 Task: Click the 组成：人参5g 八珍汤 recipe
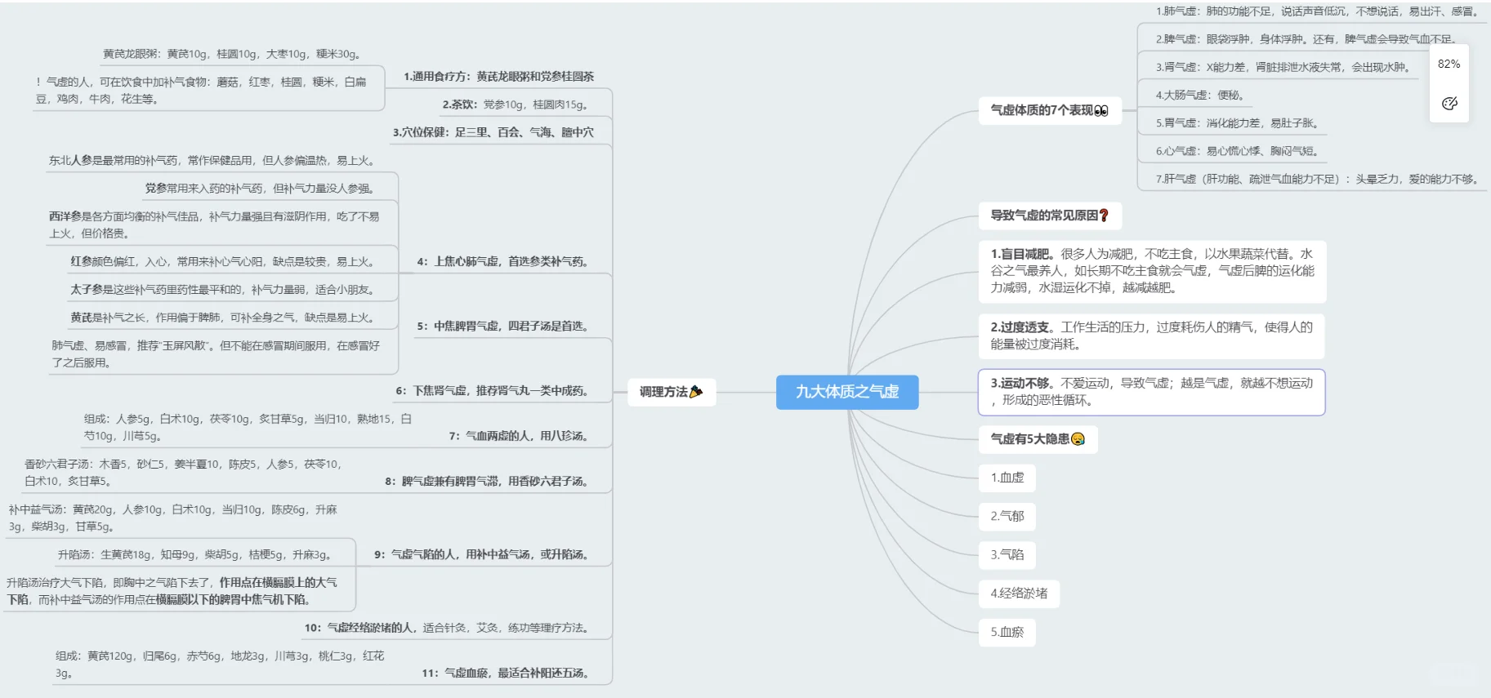(248, 428)
